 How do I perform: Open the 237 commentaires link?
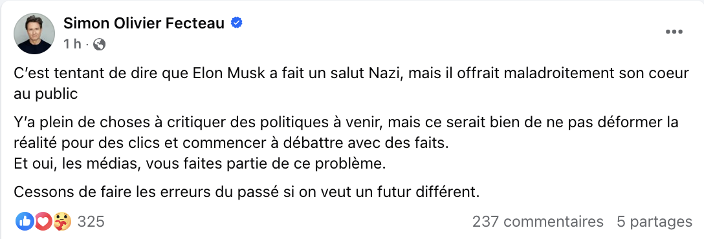pos(538,222)
